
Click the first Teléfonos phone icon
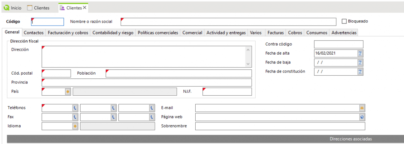pos(75,108)
